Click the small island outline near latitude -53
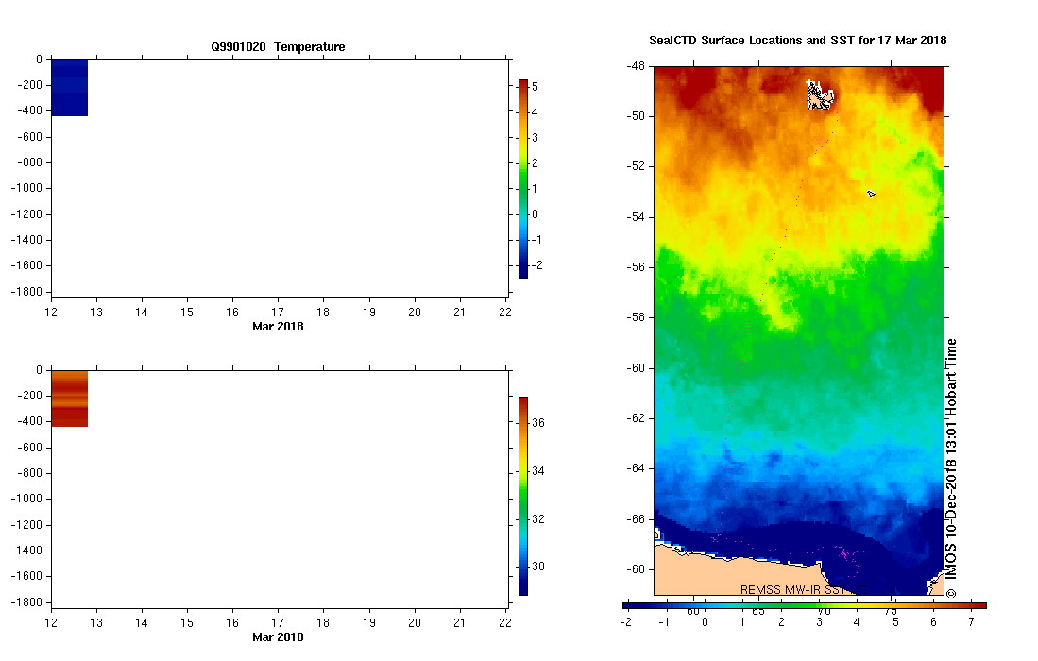This screenshot has height=661, width=1038. coord(871,194)
